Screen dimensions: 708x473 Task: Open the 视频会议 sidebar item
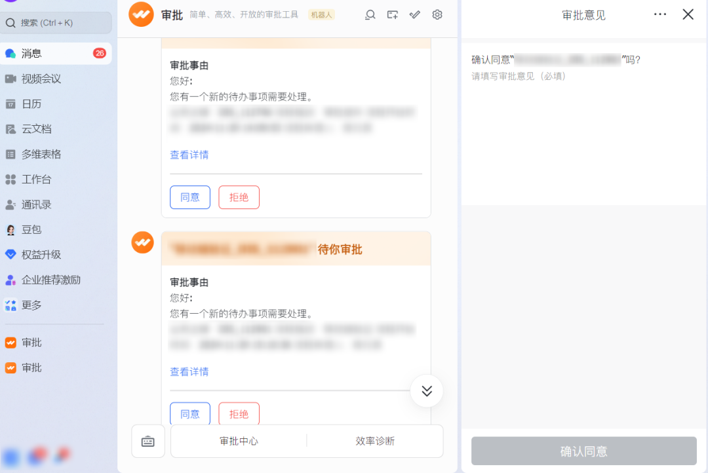tap(41, 79)
